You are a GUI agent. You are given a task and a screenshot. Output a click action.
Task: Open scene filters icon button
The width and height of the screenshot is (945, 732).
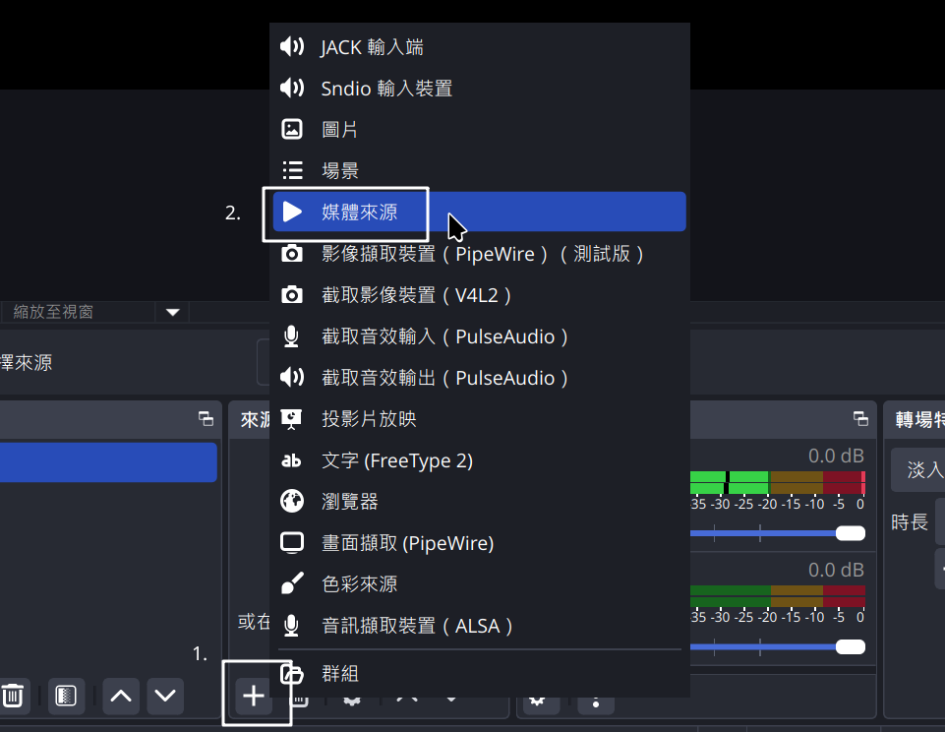tap(66, 696)
